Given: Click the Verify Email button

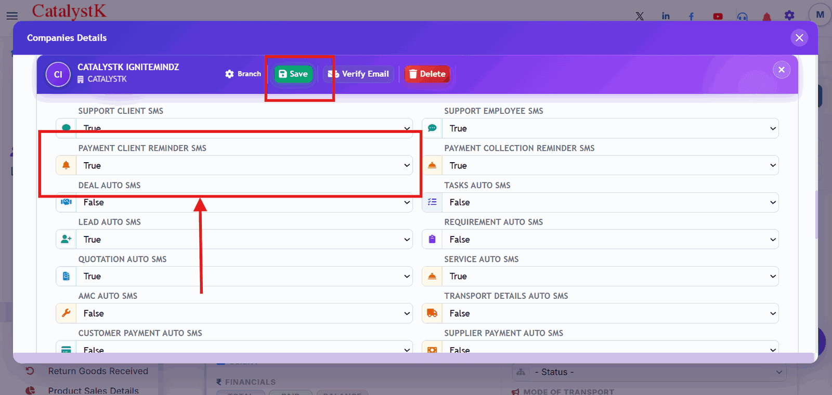Looking at the screenshot, I should (358, 74).
